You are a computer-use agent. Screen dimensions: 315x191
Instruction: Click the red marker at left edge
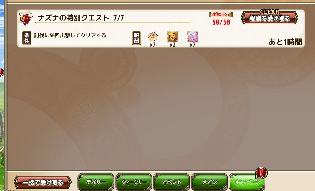(1, 72)
